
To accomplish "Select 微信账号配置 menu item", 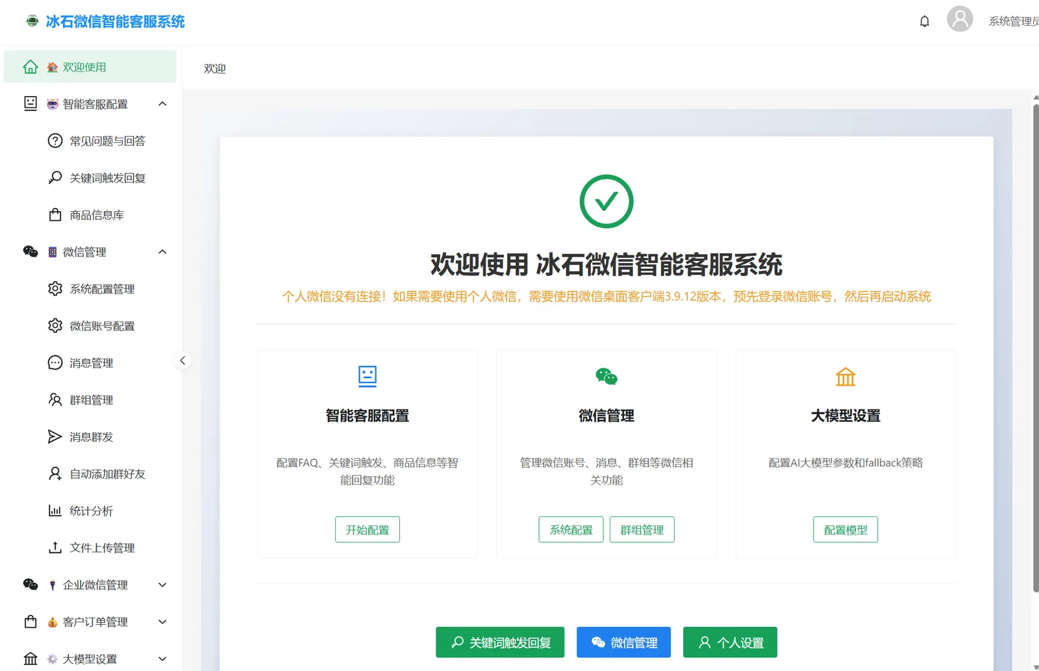I will 90,326.
